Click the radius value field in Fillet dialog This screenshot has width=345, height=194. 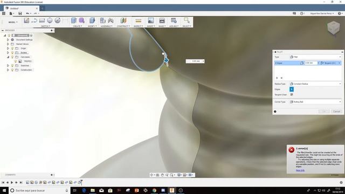(310, 63)
